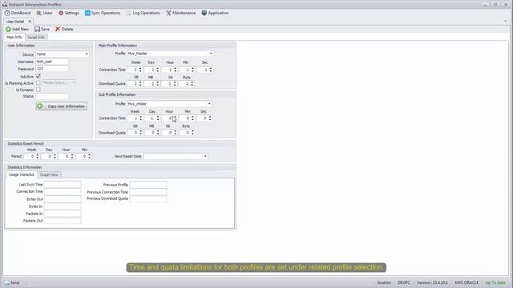Image resolution: width=513 pixels, height=288 pixels.
Task: Click the Previous Download Quota field
Action: coord(148,198)
